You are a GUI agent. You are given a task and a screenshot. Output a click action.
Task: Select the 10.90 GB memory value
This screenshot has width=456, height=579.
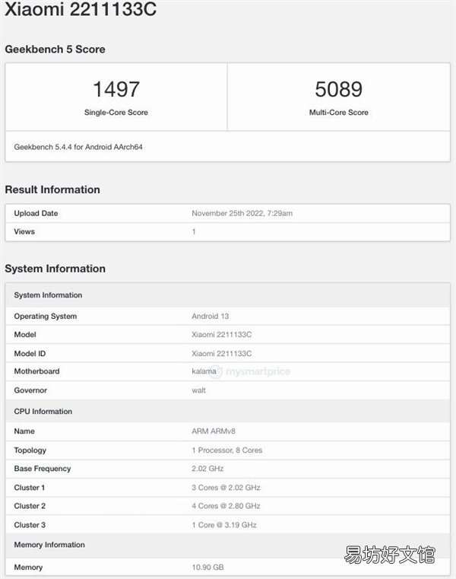click(207, 567)
